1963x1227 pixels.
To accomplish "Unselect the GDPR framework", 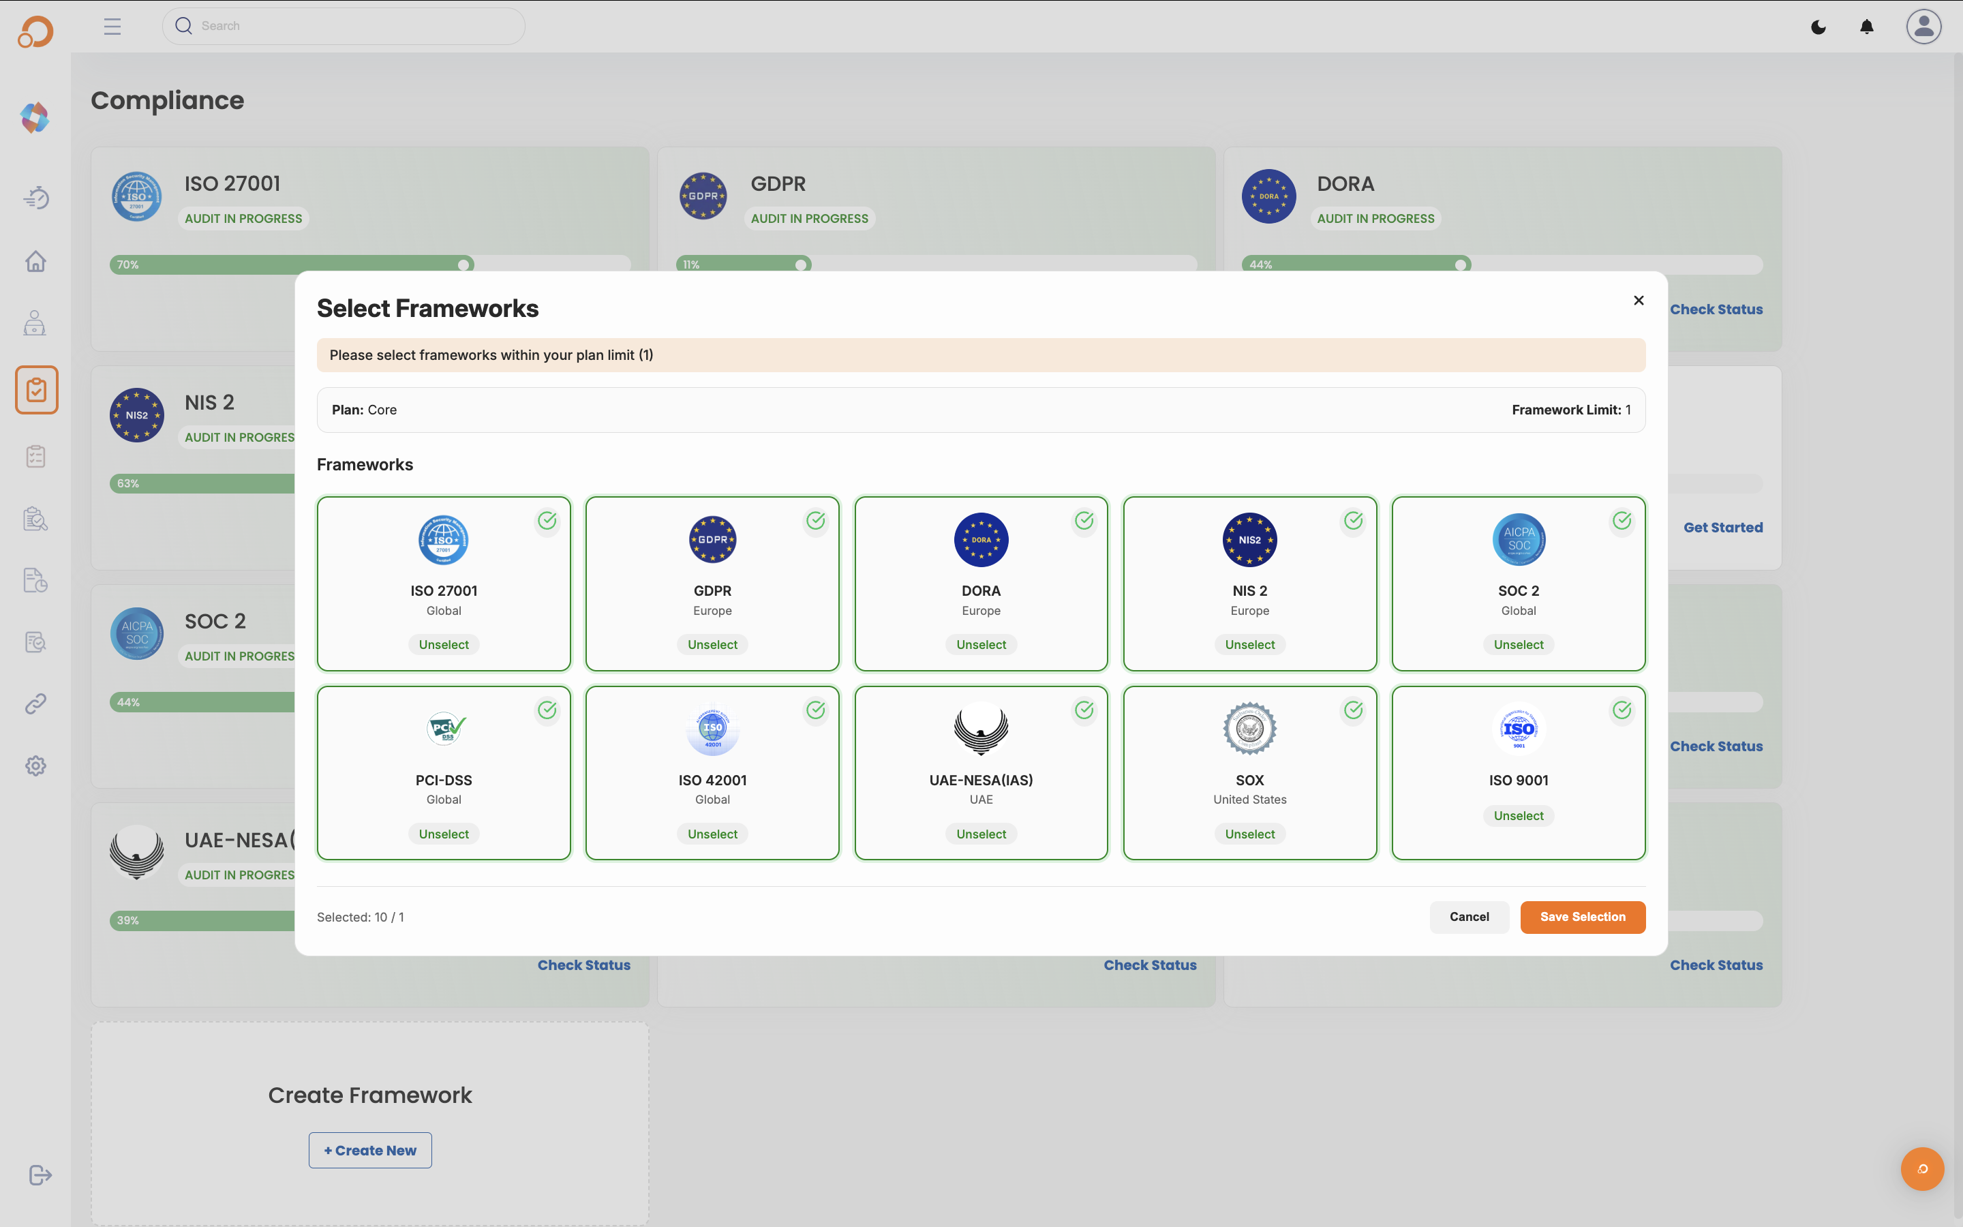I will (712, 644).
